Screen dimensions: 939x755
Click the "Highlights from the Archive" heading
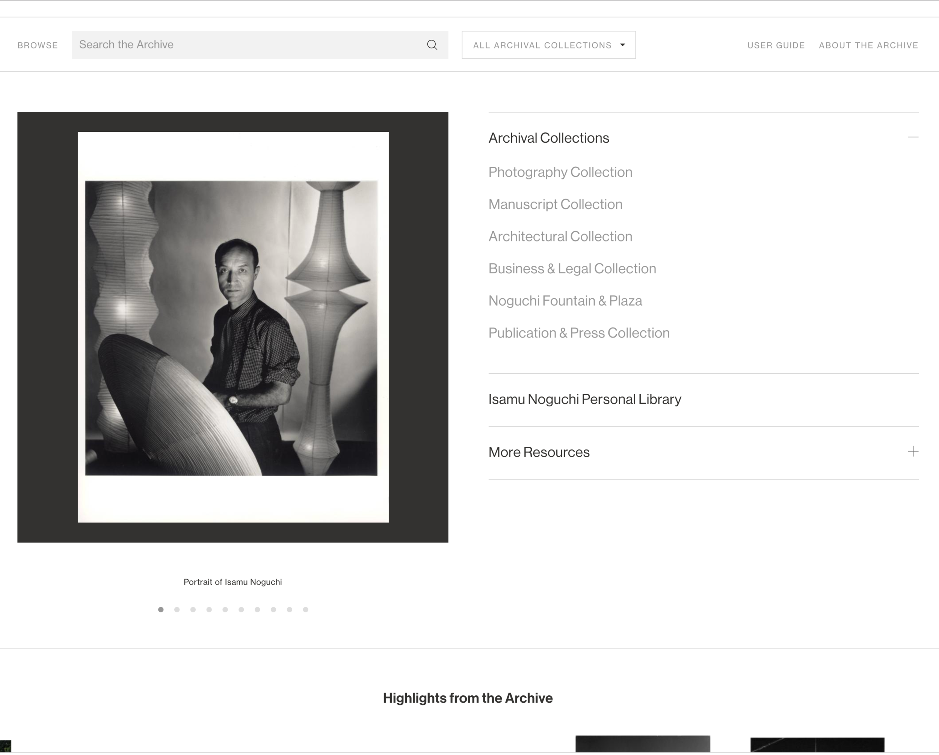468,698
